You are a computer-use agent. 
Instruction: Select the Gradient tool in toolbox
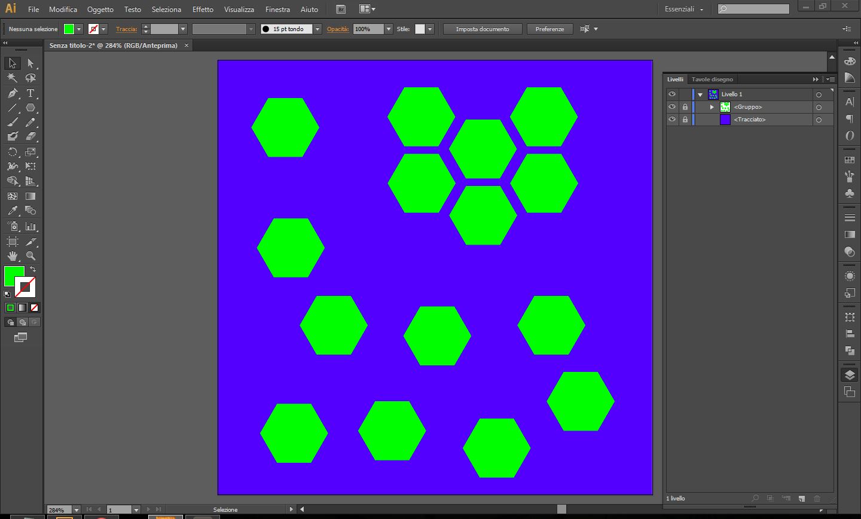pos(30,196)
